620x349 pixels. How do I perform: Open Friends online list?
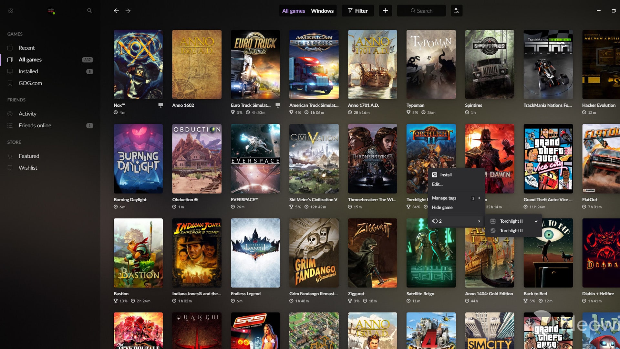pyautogui.click(x=50, y=125)
